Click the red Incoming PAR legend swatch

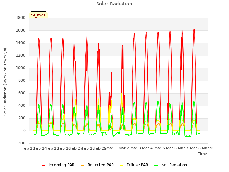tap(44, 166)
